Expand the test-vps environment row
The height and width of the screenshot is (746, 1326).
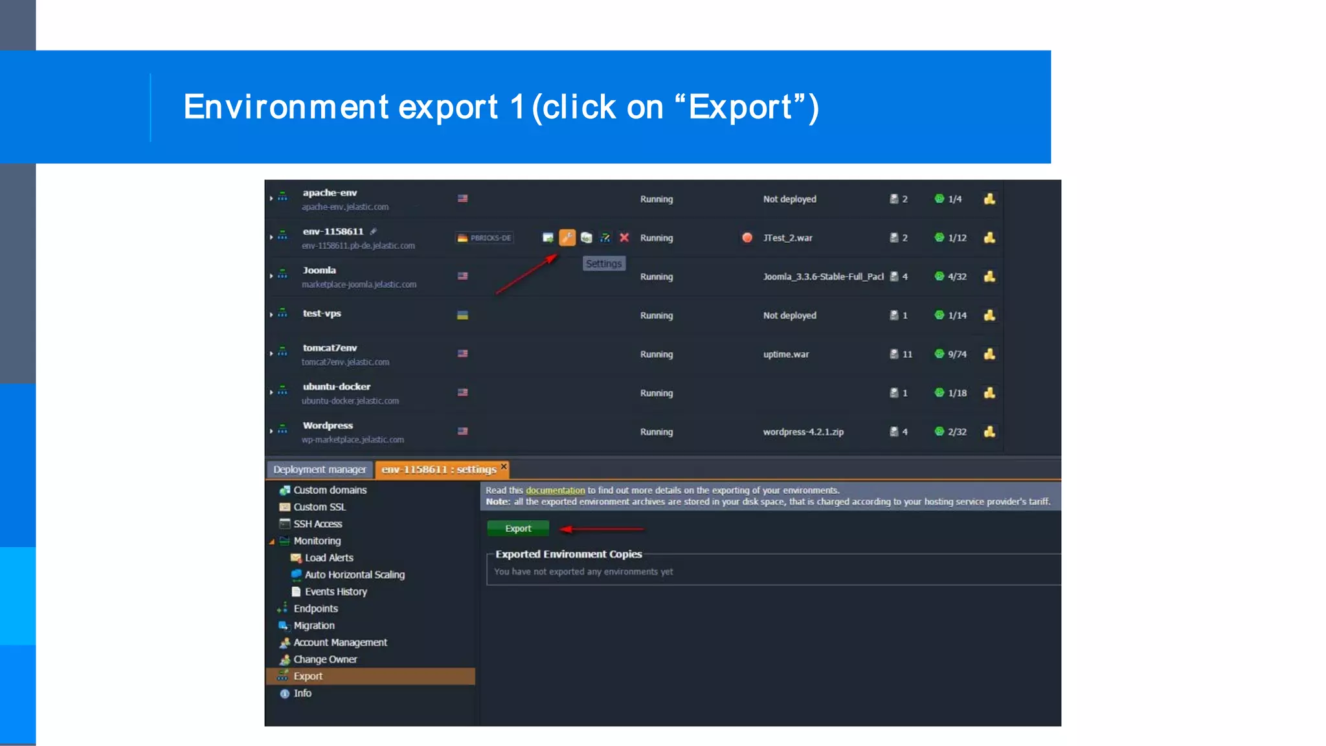pyautogui.click(x=271, y=315)
